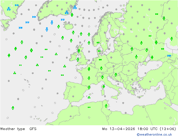Image resolution: width=178 pixels, height=137 pixels.
Task: Click the grey cloud dot on Iceland
Action: tap(69, 23)
